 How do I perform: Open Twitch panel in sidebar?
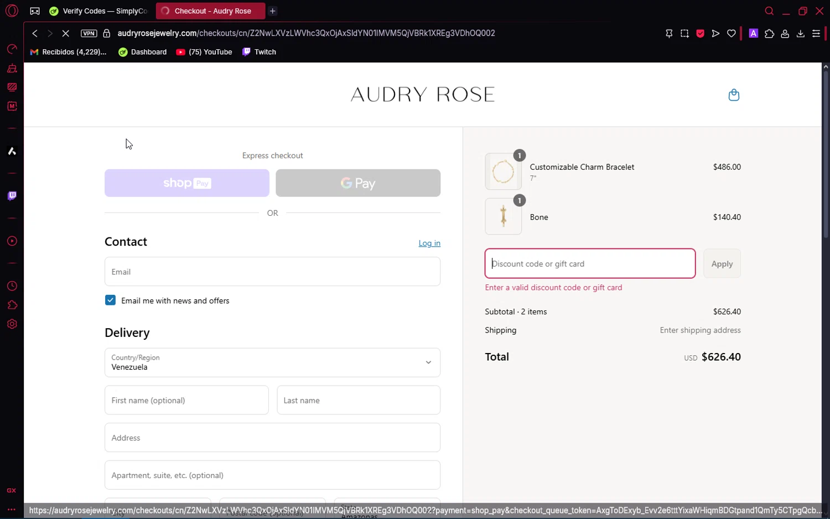[12, 196]
